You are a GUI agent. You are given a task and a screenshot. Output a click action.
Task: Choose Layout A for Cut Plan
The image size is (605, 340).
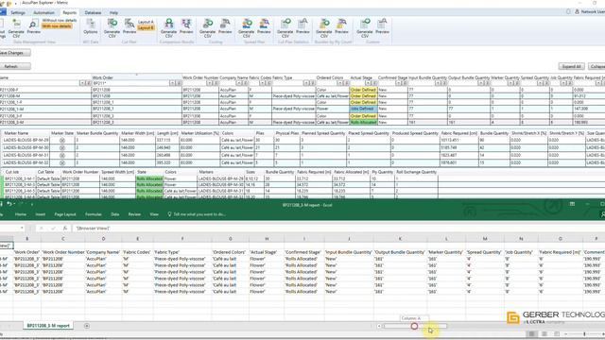(x=146, y=22)
